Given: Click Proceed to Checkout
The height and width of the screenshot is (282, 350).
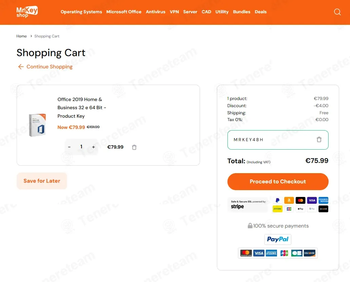Looking at the screenshot, I should (278, 182).
